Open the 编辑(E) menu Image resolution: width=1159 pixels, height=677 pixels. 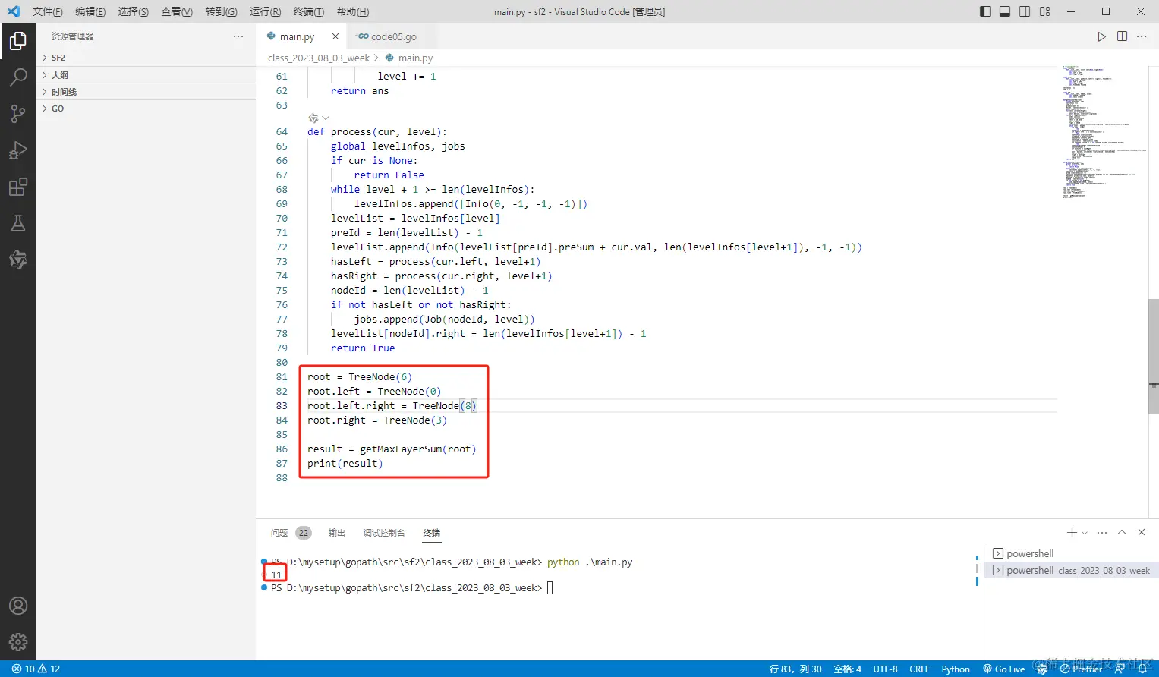[90, 11]
